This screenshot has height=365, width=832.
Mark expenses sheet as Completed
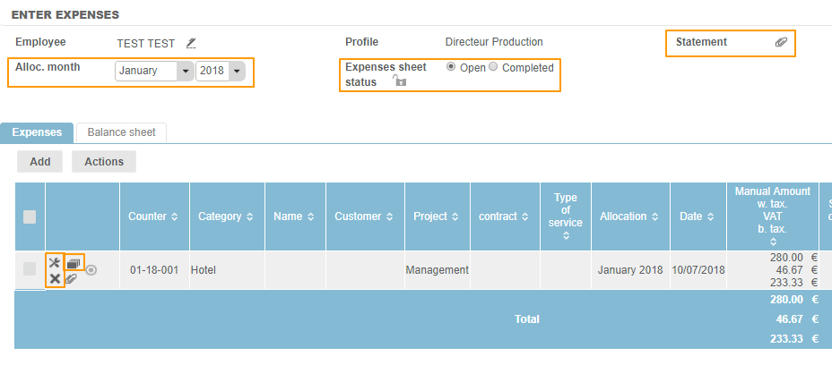click(493, 67)
